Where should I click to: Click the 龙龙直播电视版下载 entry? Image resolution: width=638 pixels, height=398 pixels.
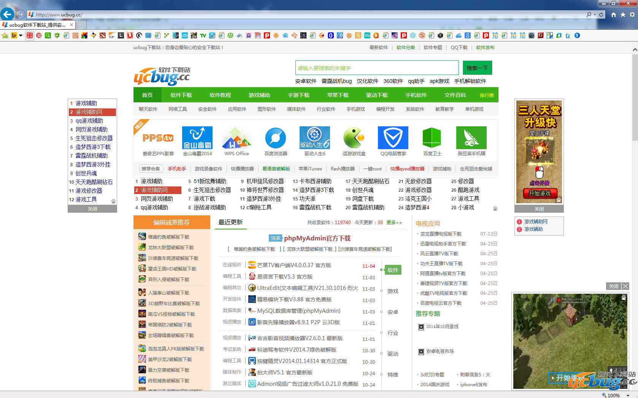click(441, 234)
